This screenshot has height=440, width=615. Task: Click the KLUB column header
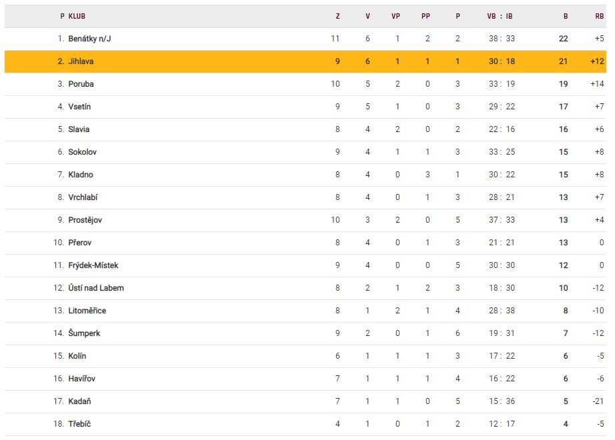77,16
